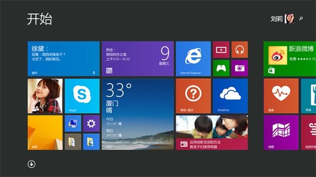Open the Music headphones tile
The width and height of the screenshot is (316, 177).
[x=239, y=50]
